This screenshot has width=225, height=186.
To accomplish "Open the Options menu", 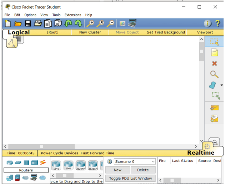I will pyautogui.click(x=30, y=15).
